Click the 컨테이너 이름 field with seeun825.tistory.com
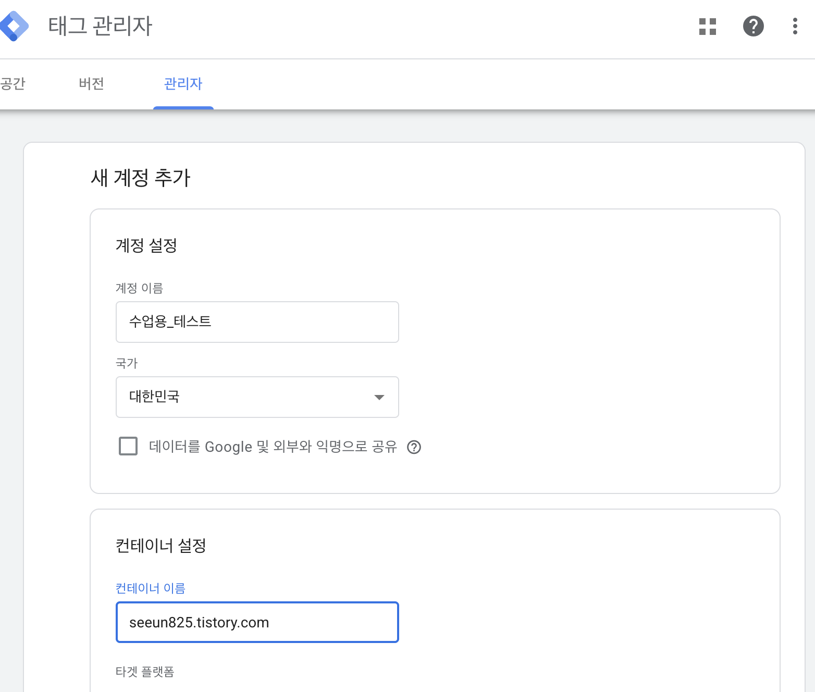815x692 pixels. coord(257,622)
